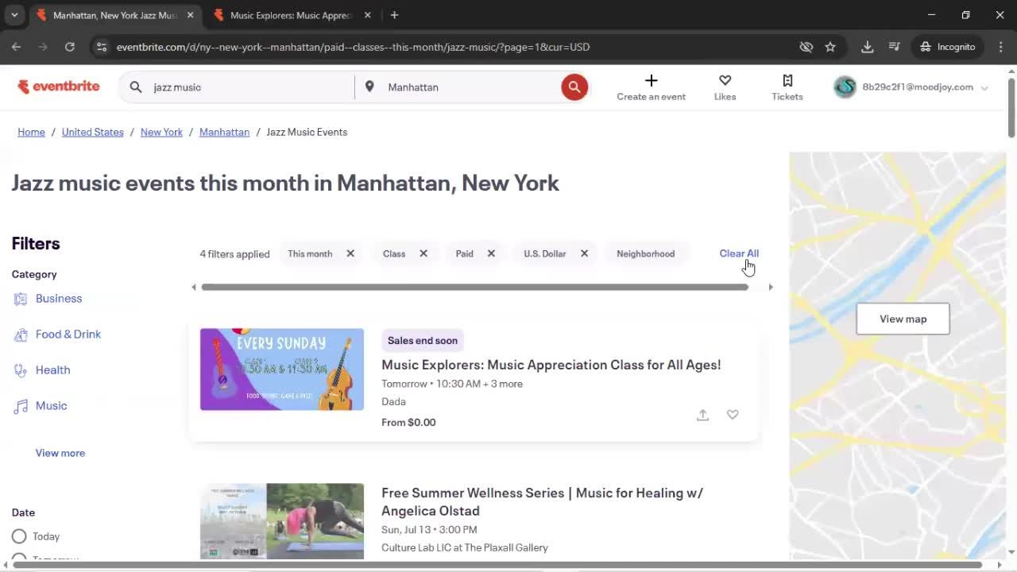1017x572 pixels.
Task: Click the View map button
Action: (x=903, y=319)
